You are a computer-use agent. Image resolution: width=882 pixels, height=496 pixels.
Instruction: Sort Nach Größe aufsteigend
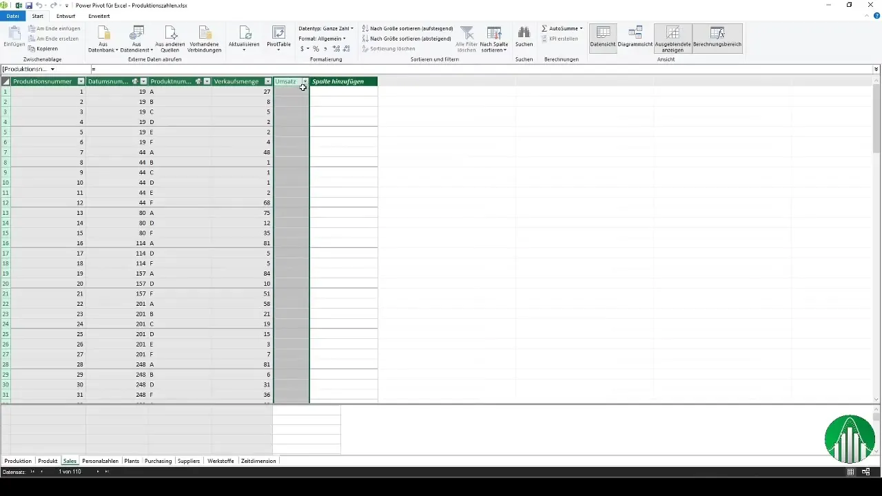pyautogui.click(x=407, y=29)
